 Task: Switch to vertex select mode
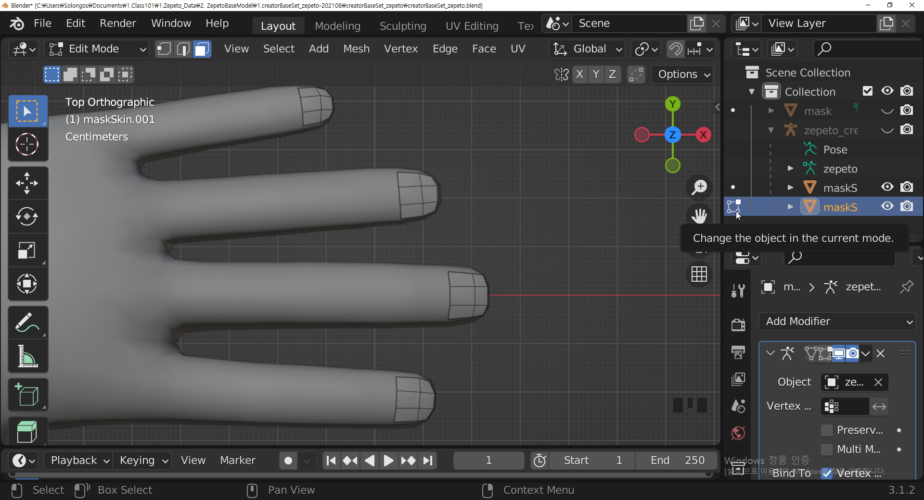pos(164,49)
